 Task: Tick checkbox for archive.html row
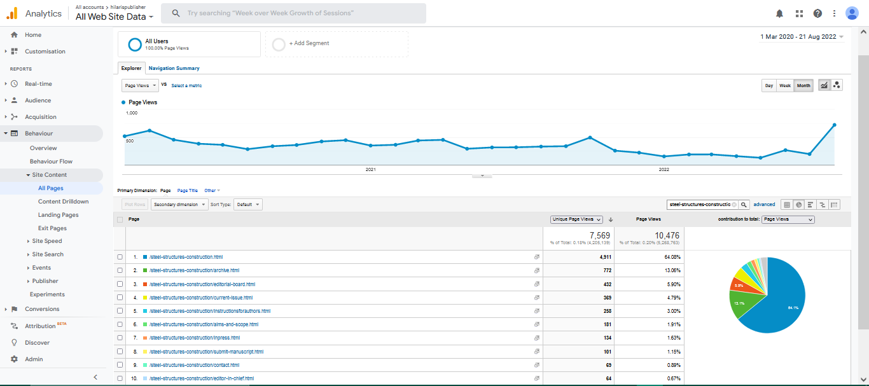(120, 270)
